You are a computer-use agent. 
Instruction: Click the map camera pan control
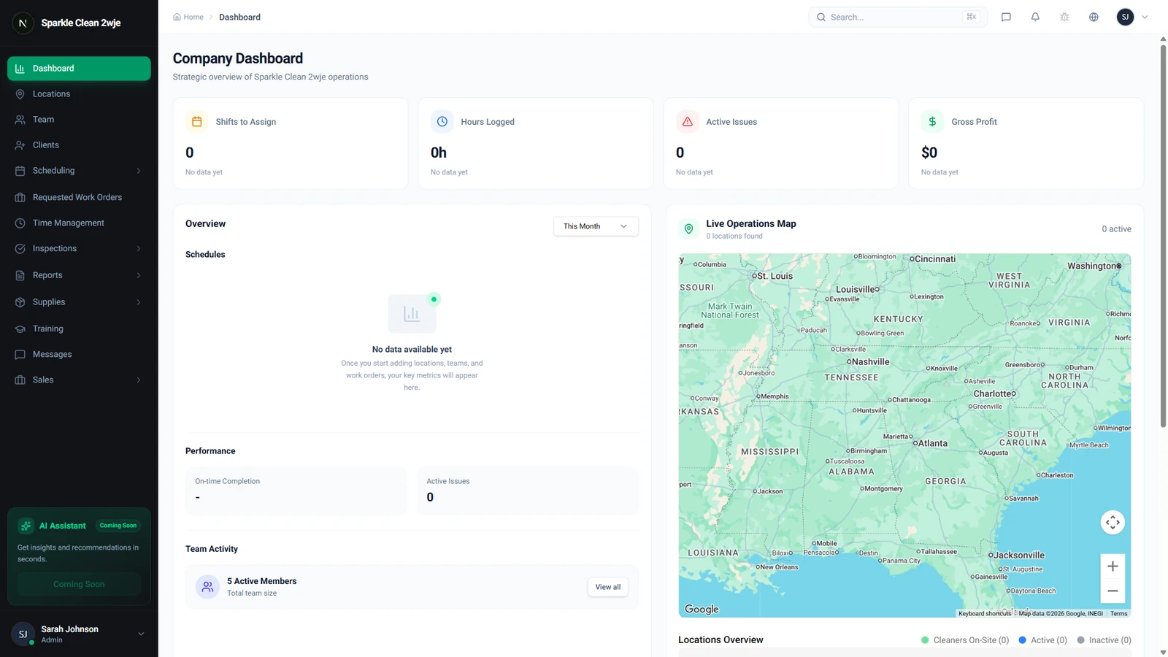click(1113, 522)
